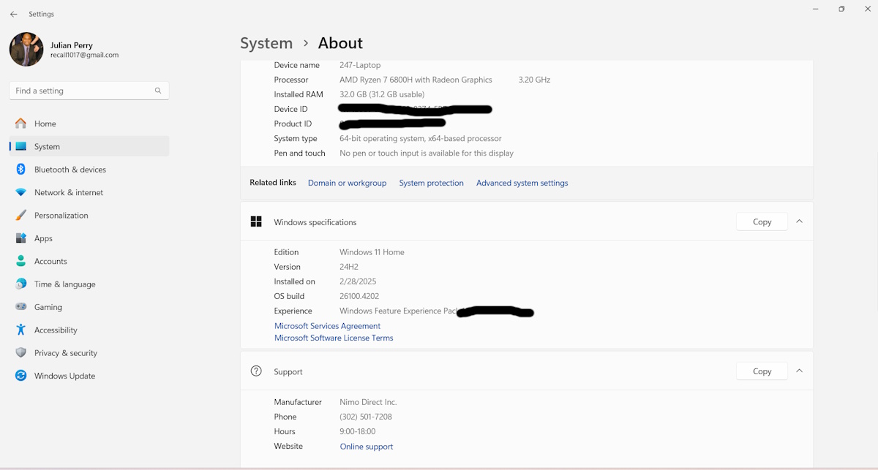Image resolution: width=878 pixels, height=470 pixels.
Task: Open Accounts via its person icon
Action: pyautogui.click(x=20, y=261)
